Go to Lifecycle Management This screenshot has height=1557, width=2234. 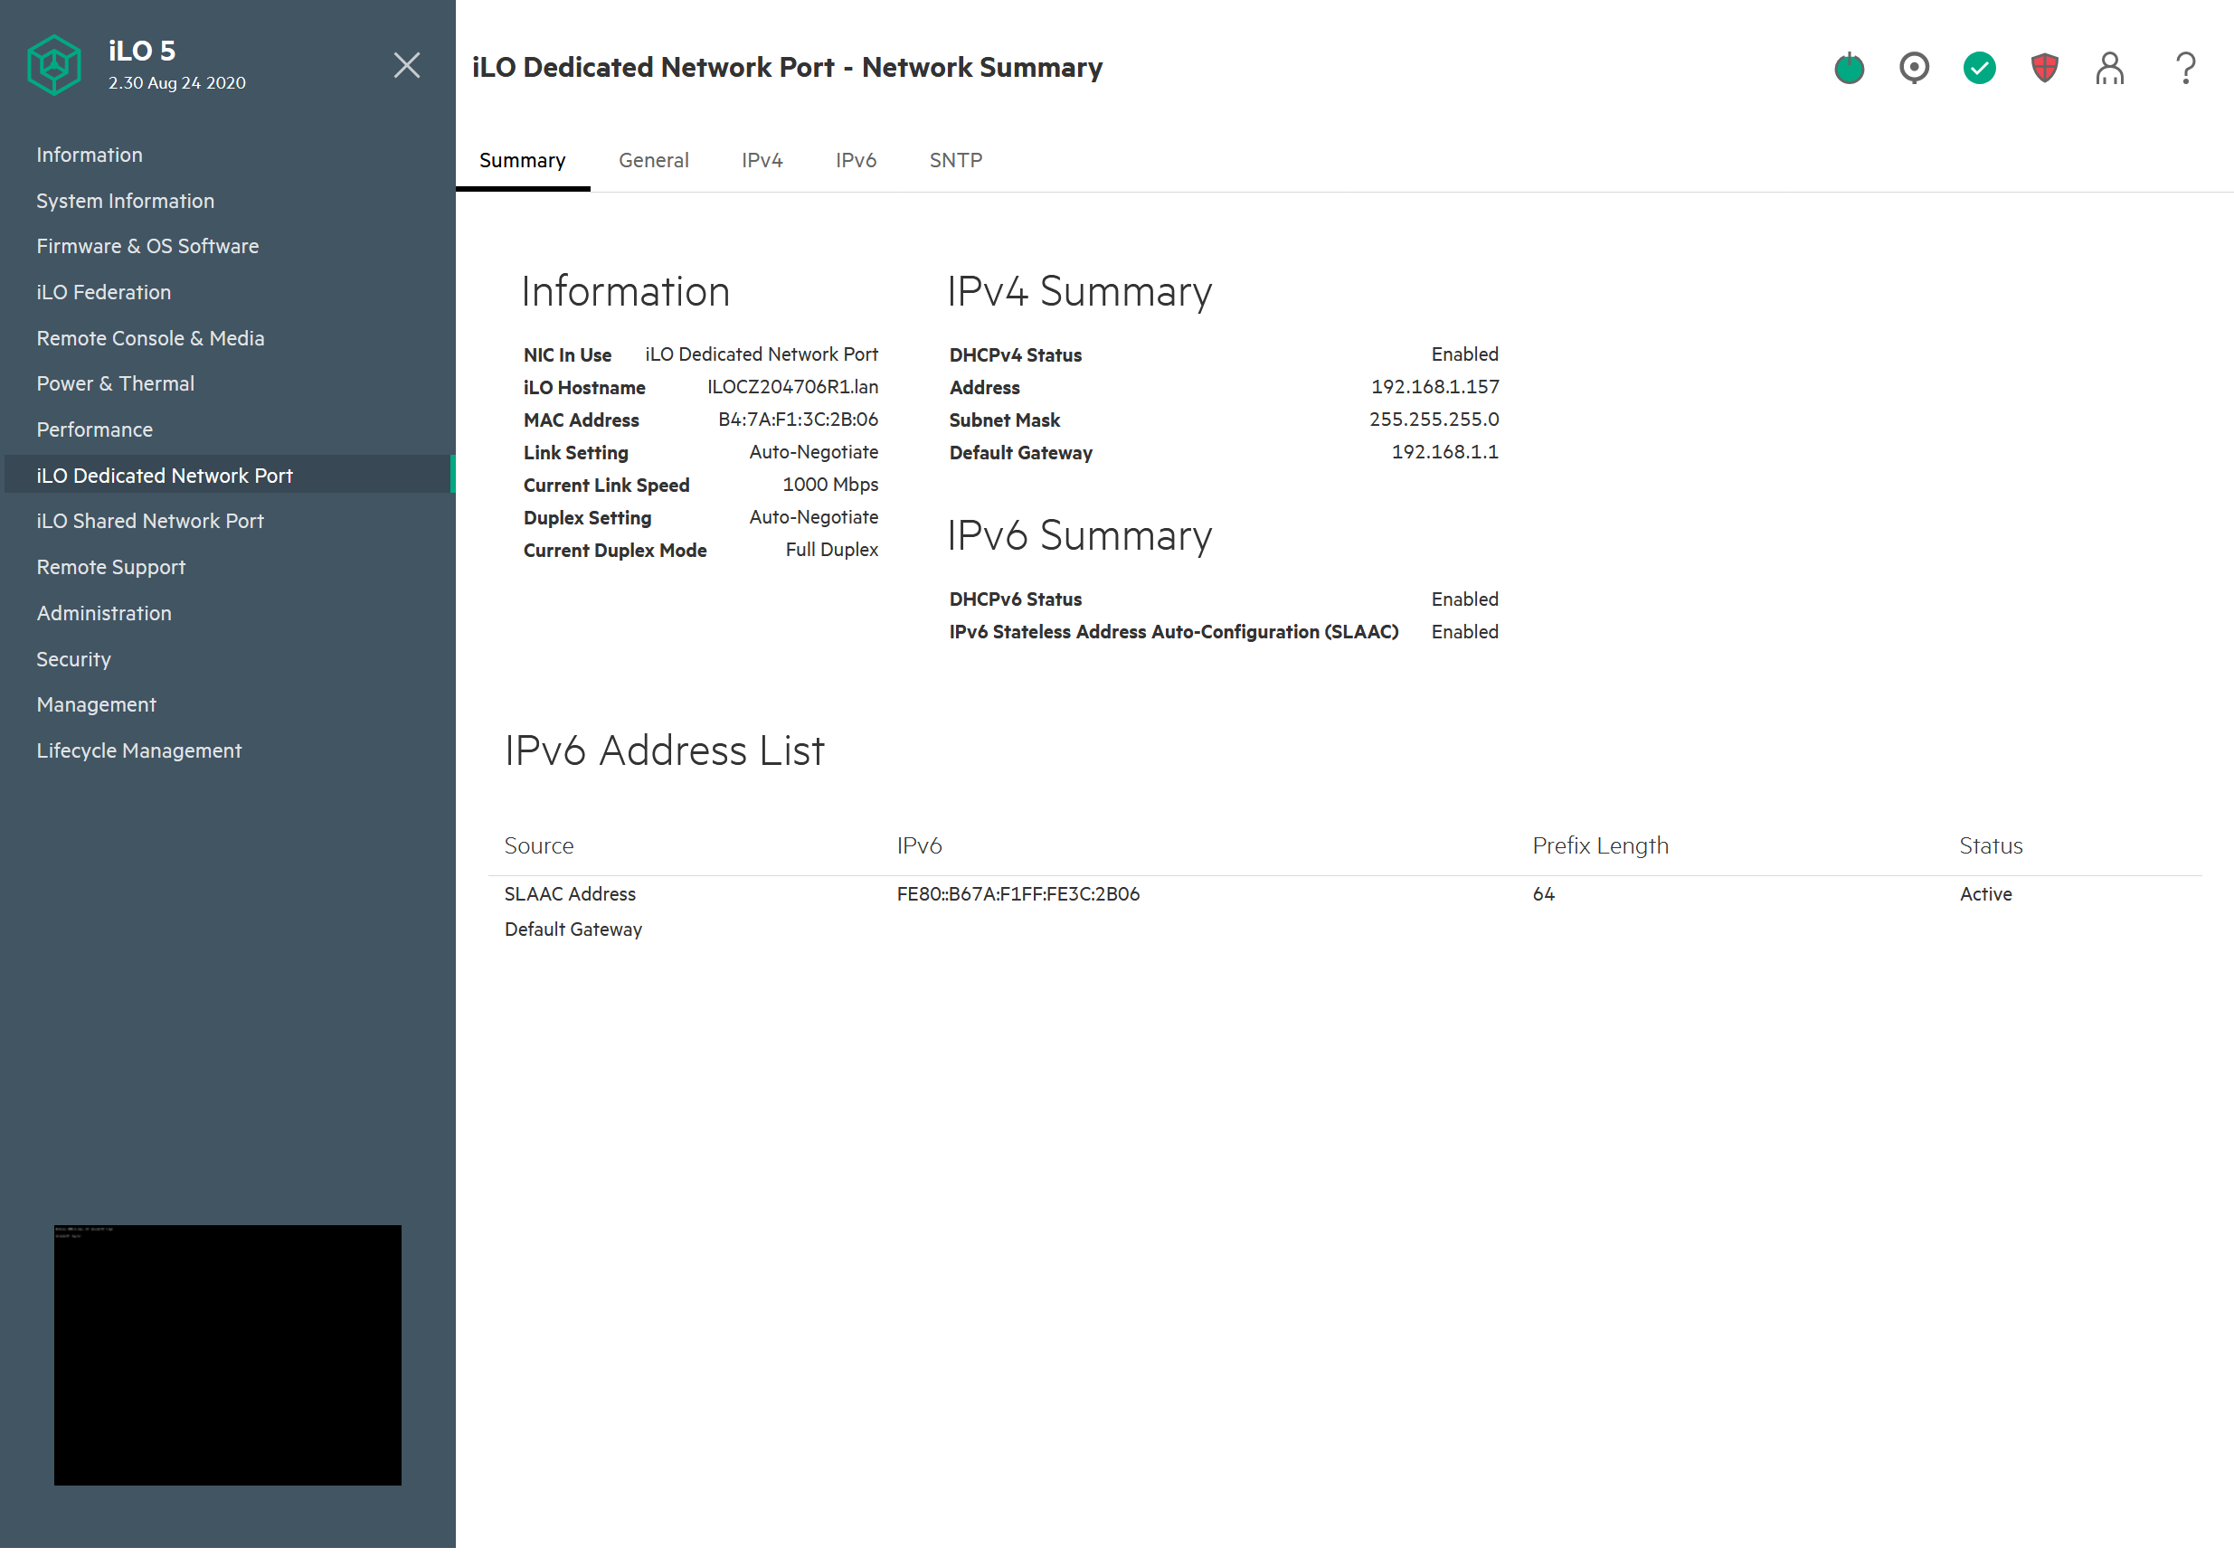(139, 750)
